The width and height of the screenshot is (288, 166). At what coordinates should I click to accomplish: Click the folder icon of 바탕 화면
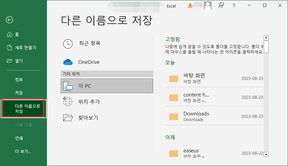[173, 78]
